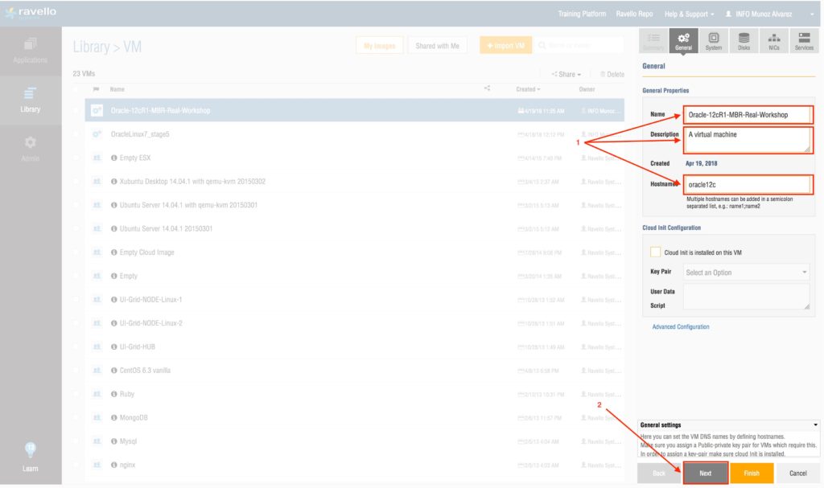This screenshot has width=824, height=488.
Task: Click the Next button
Action: (x=705, y=474)
